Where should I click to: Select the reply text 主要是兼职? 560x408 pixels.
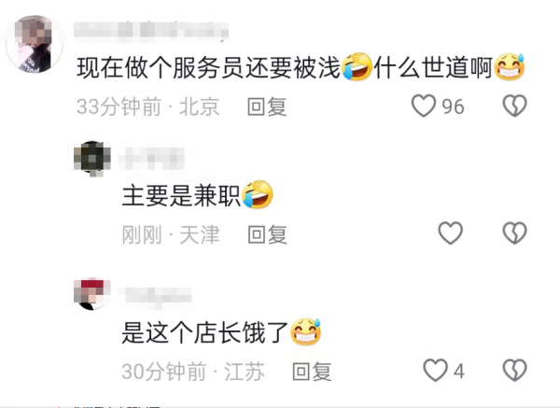pyautogui.click(x=181, y=195)
